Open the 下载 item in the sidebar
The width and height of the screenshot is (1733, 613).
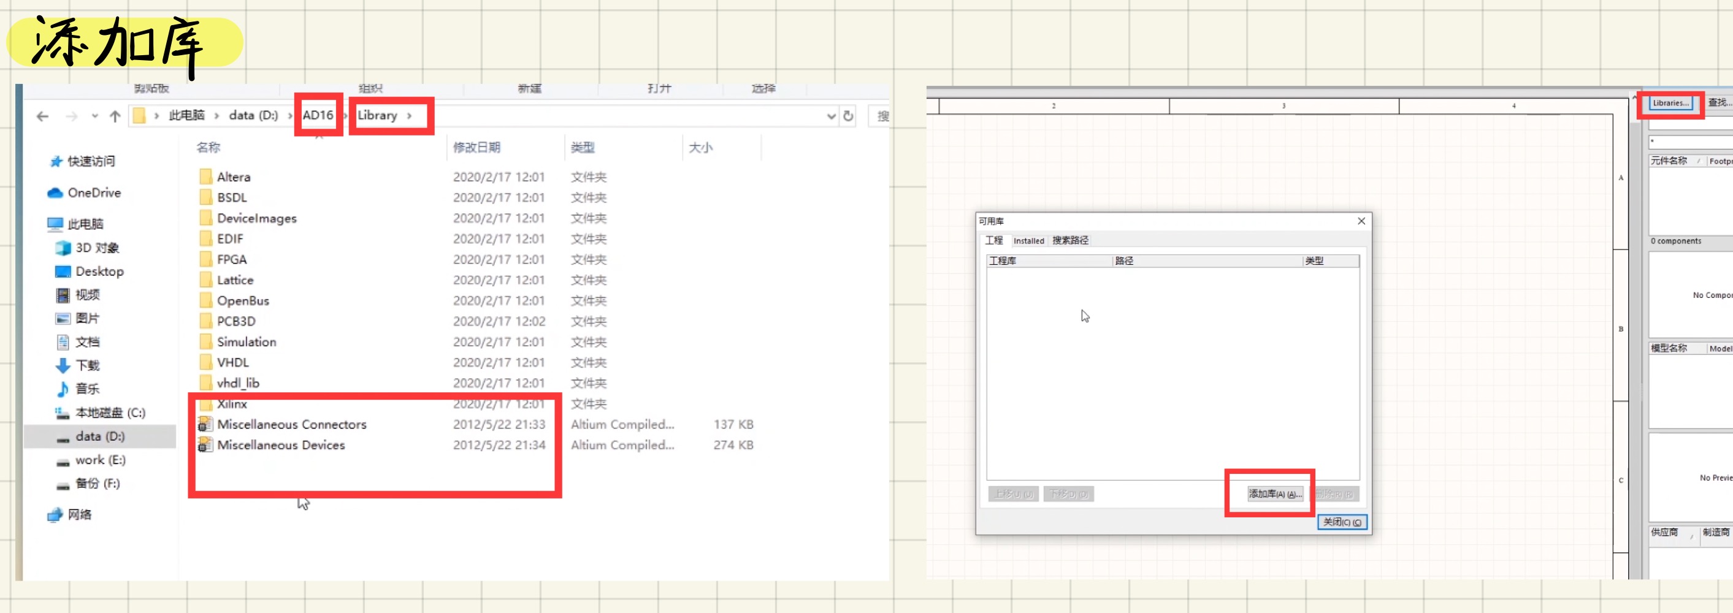click(90, 365)
